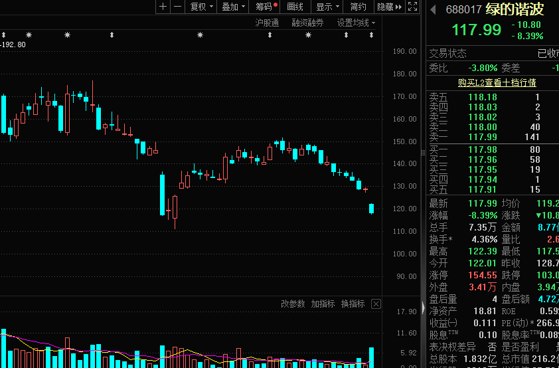
Task: Open 购买L2查看十档行情 link
Action: click(x=497, y=83)
